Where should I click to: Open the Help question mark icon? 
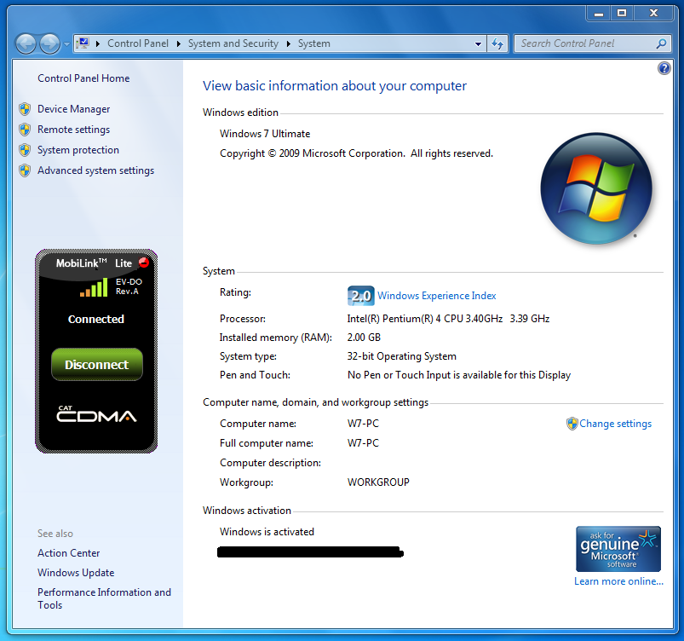click(x=664, y=68)
